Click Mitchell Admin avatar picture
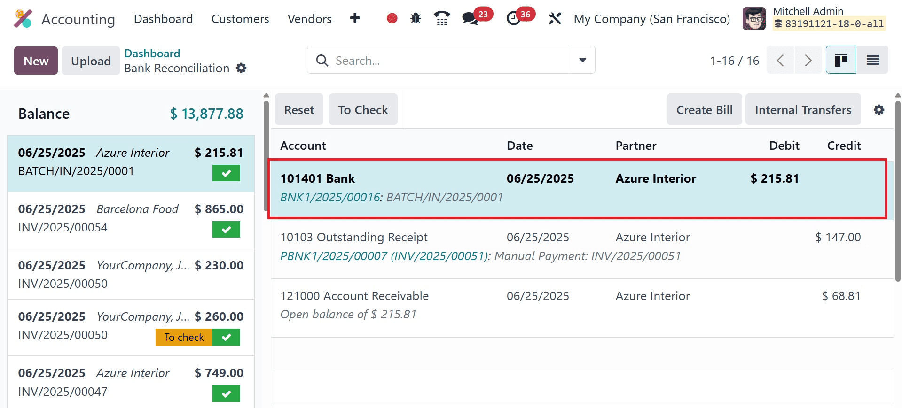Screen dimensions: 902x408 [754, 19]
